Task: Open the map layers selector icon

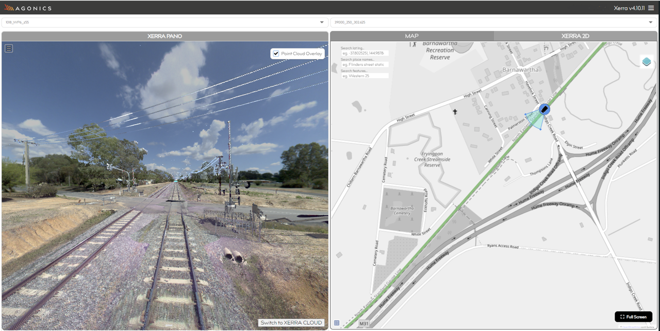Action: 647,62
